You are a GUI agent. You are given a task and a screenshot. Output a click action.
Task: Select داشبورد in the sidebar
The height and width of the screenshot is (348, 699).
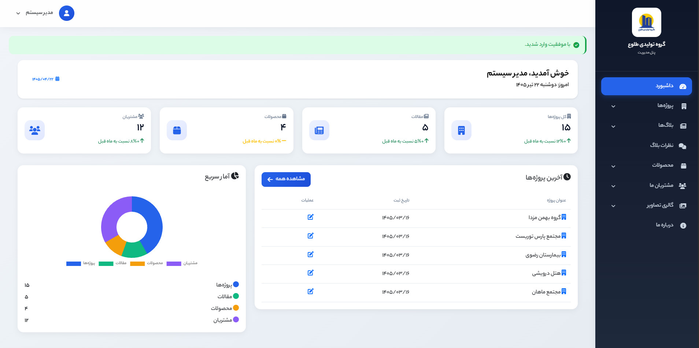click(646, 86)
